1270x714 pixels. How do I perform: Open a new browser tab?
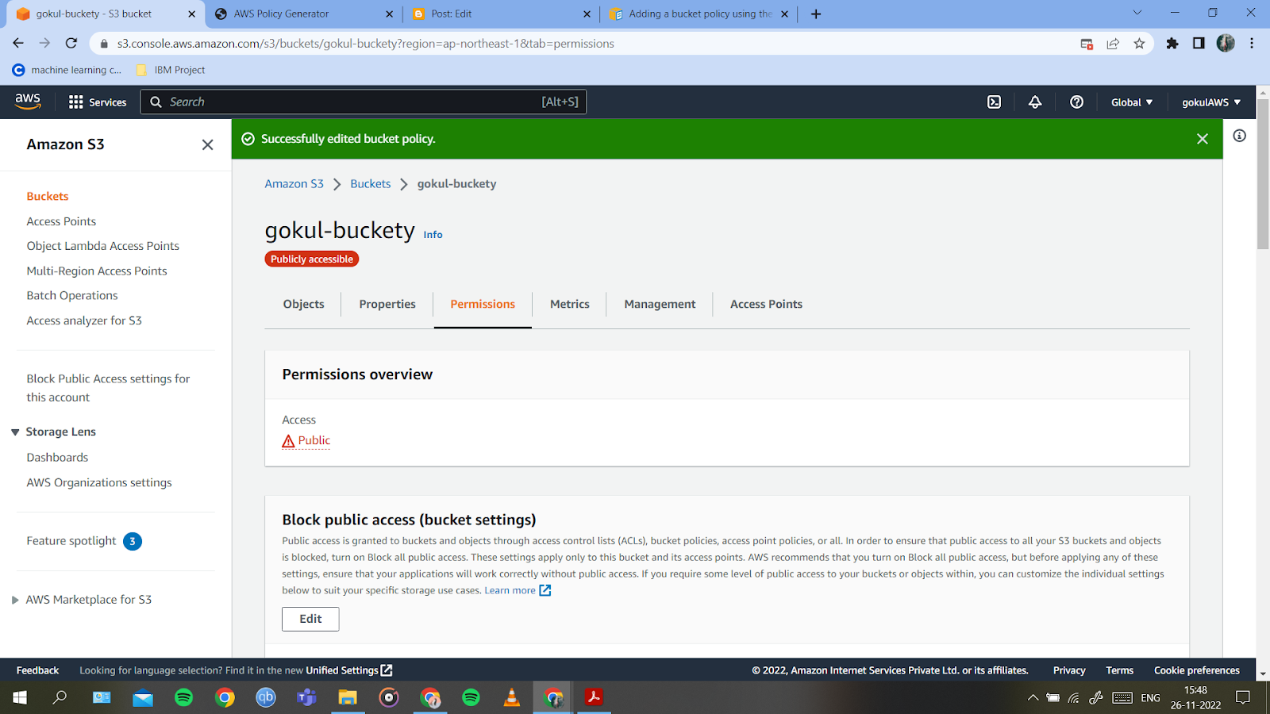click(x=816, y=13)
